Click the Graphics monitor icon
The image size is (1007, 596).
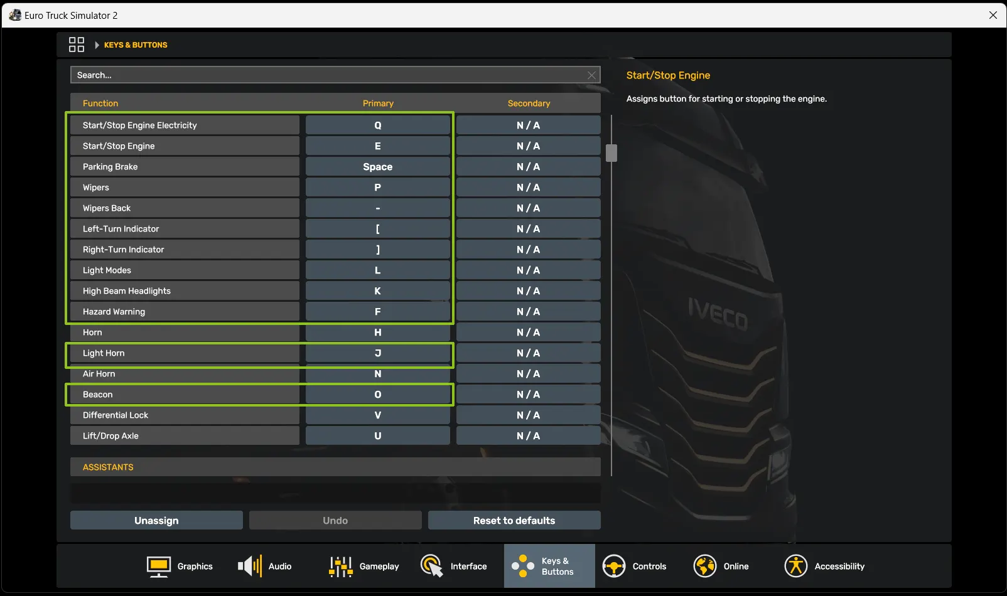pyautogui.click(x=159, y=567)
